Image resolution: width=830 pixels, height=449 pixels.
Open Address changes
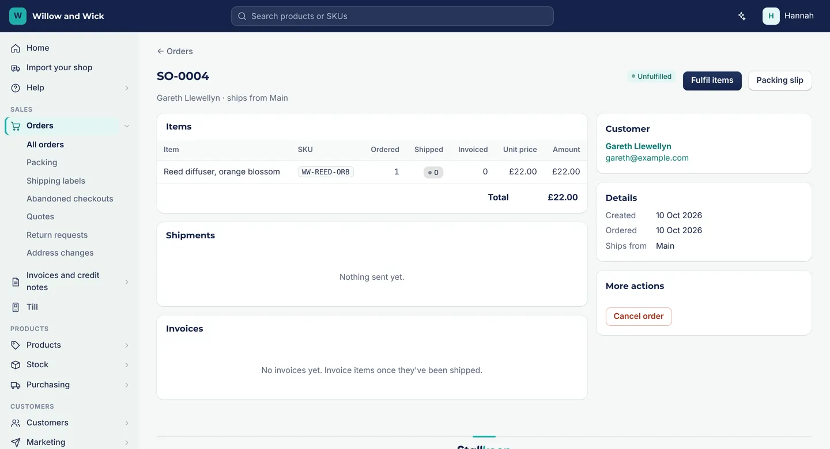click(x=60, y=253)
